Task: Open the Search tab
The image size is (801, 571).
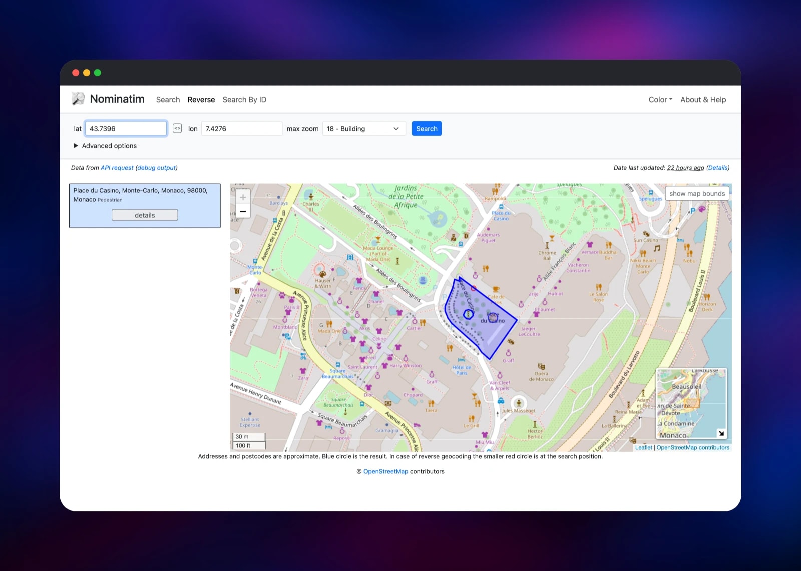Action: point(168,100)
